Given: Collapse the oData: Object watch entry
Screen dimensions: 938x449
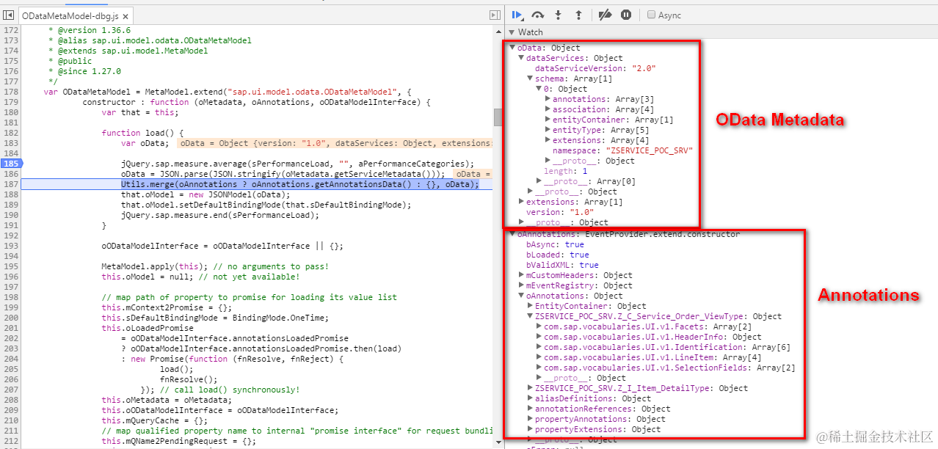Looking at the screenshot, I should [512, 48].
